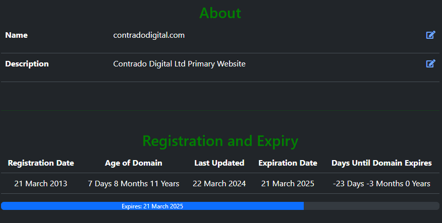442x223 pixels.
Task: Click the unfilled grey part of progress bar
Action: (371, 206)
